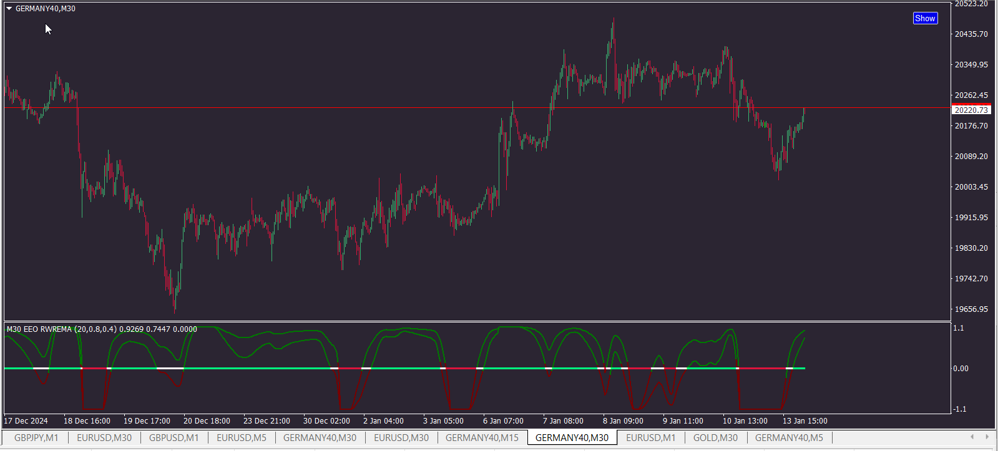This screenshot has height=451, width=998.
Task: Switch to the GBPJPY,M1 chart tab
Action: tap(36, 438)
